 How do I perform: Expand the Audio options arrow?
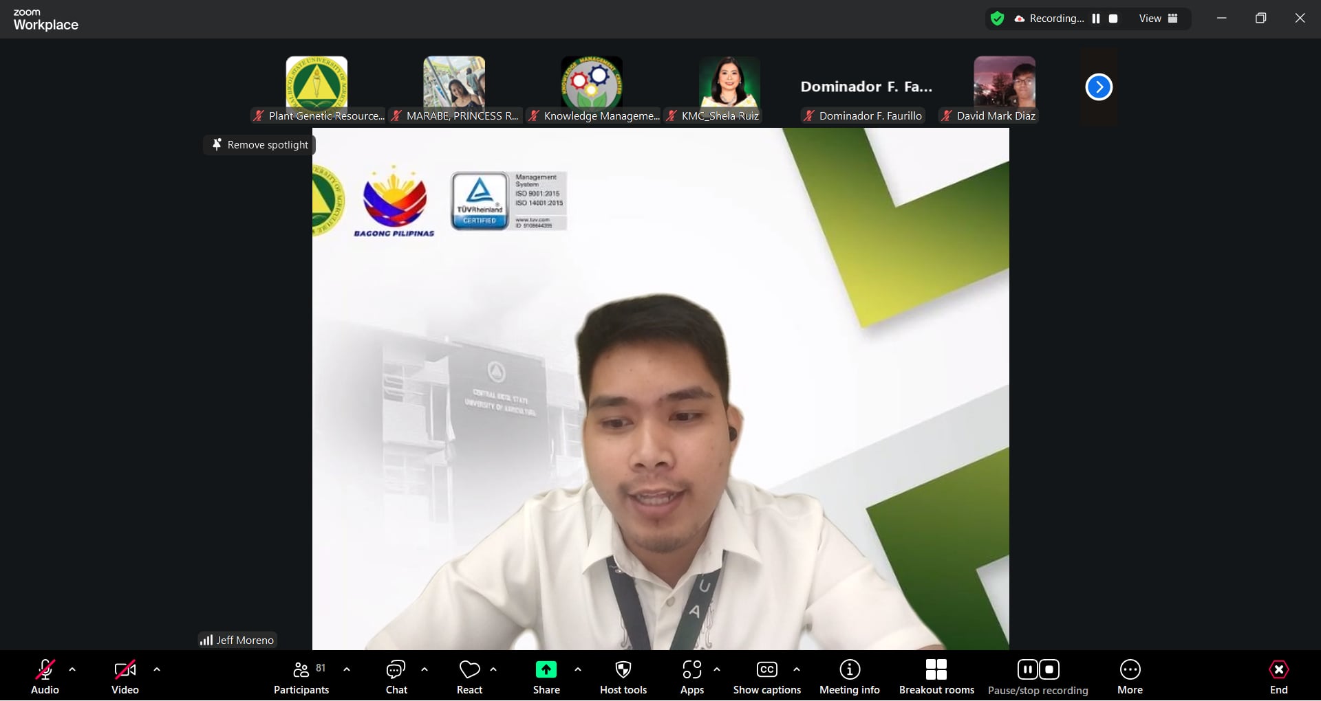72,669
